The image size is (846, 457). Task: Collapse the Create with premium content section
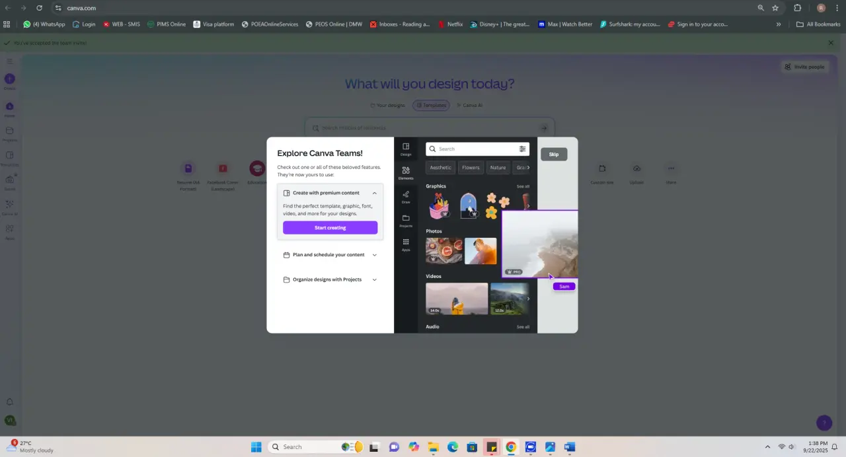point(374,193)
